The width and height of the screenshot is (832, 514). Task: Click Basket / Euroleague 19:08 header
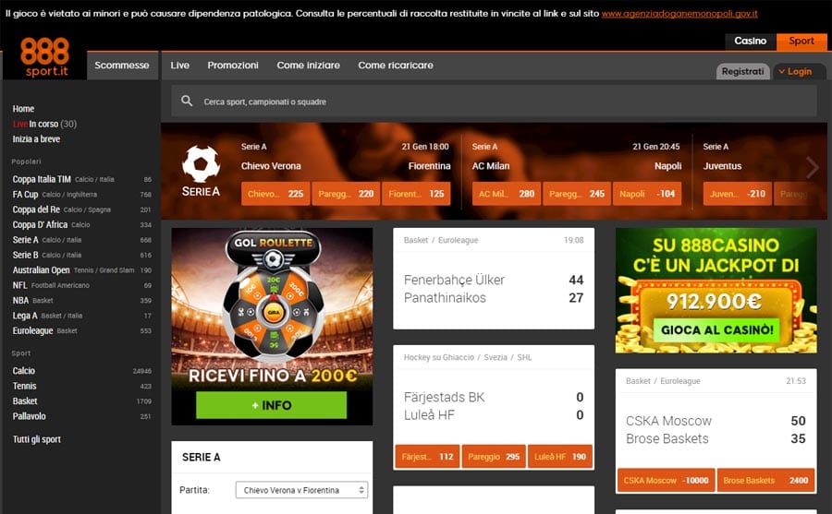click(494, 240)
